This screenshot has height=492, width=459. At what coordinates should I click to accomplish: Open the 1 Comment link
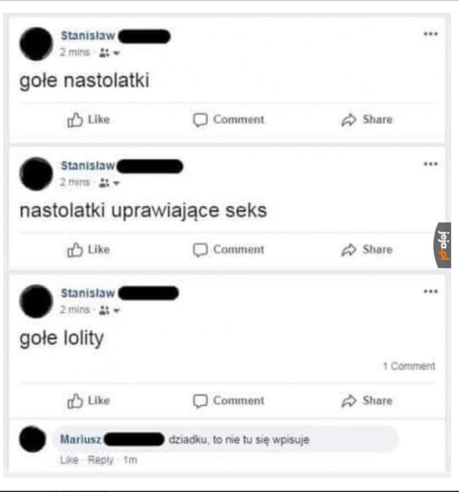coord(409,366)
